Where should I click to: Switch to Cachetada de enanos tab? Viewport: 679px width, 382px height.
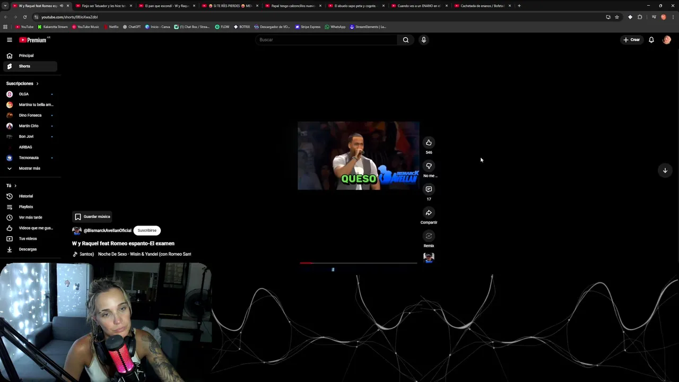click(482, 6)
